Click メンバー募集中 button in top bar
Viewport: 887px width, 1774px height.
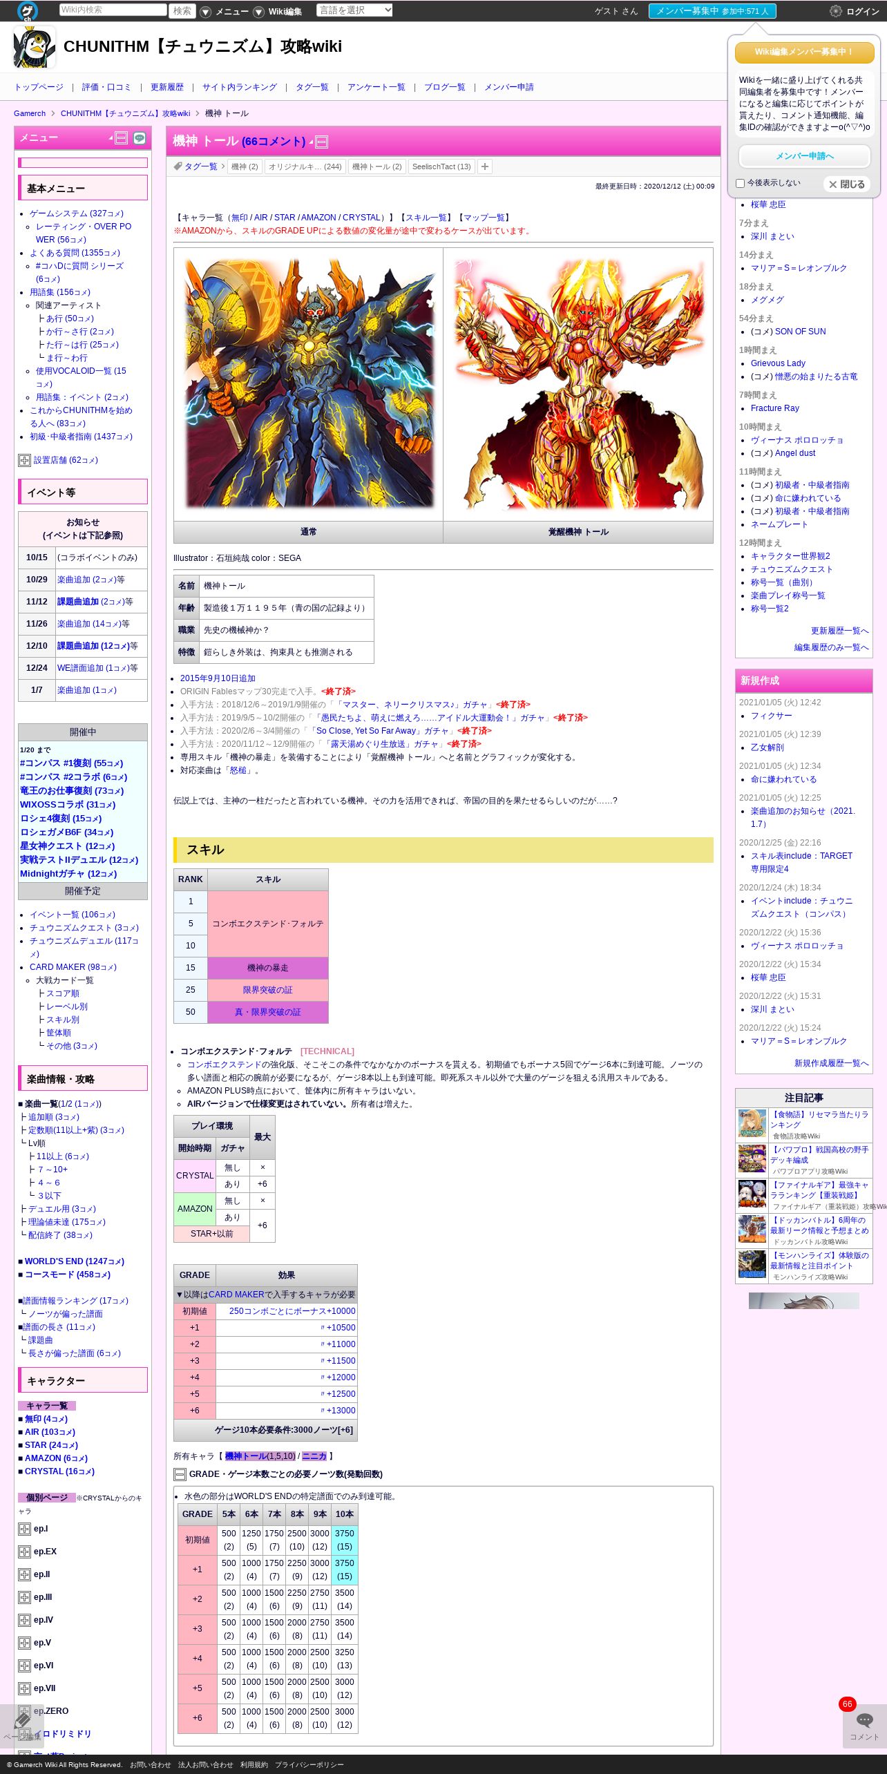point(712,11)
